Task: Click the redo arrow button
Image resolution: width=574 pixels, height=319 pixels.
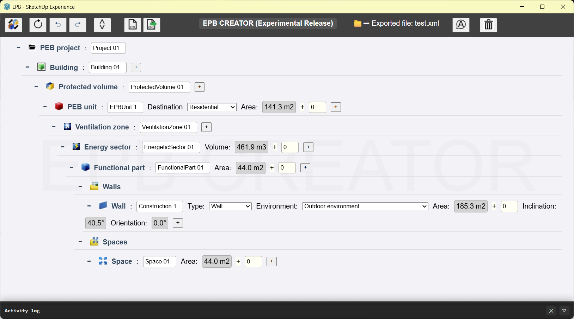Action: click(x=78, y=25)
